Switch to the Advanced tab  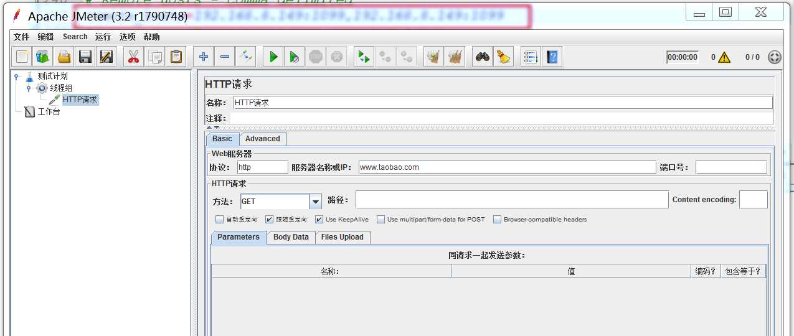263,139
